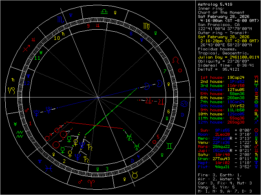This screenshot has width=261, height=195.
Task: Select the '2nd house: 1Pis52' row
Action: coord(229,82)
